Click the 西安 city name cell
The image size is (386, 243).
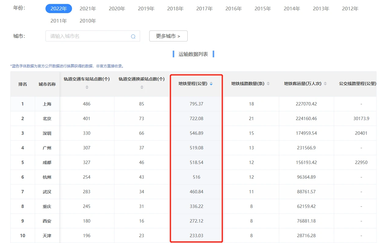coord(47,221)
